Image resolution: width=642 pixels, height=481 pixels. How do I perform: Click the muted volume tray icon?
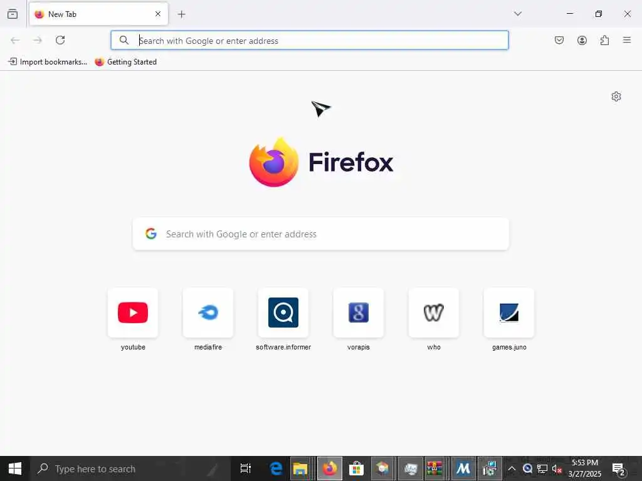tap(557, 468)
